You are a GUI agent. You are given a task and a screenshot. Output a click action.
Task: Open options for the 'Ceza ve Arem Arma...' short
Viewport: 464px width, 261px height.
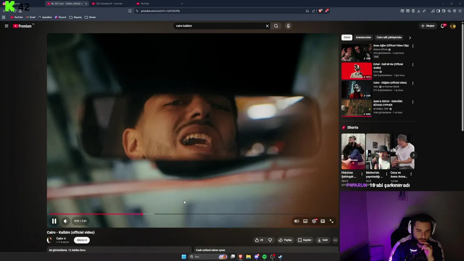click(411, 174)
